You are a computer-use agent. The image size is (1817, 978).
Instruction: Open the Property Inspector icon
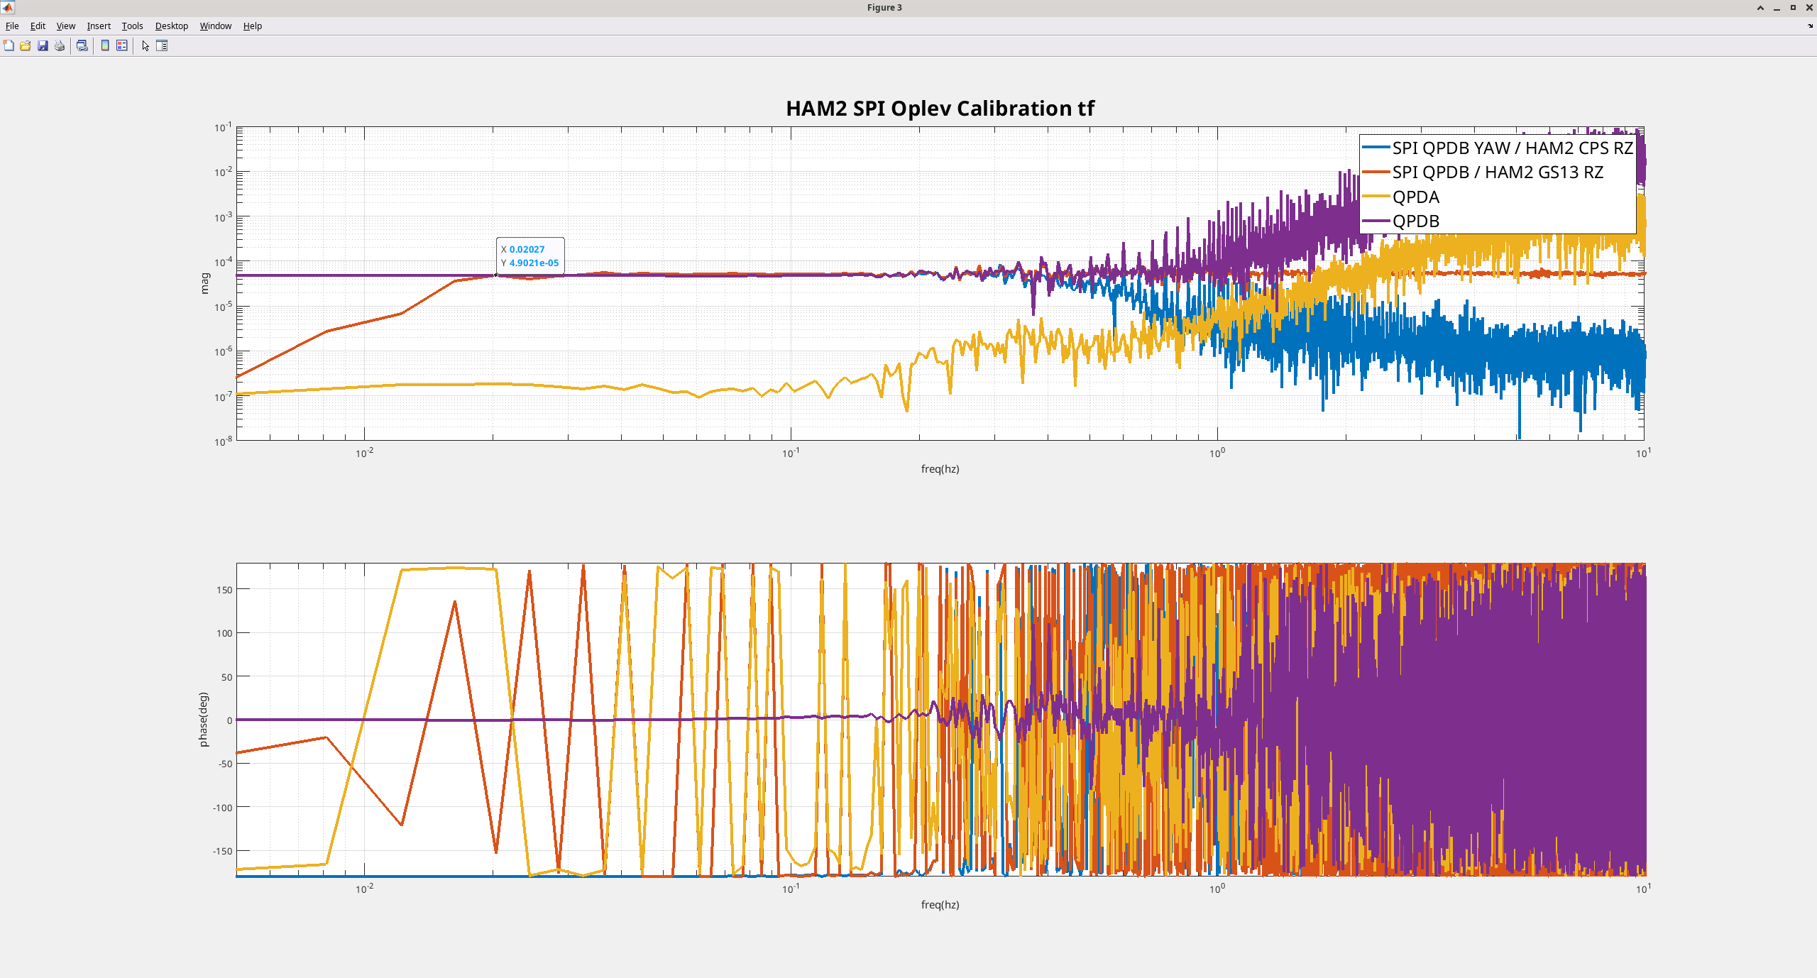(x=162, y=45)
